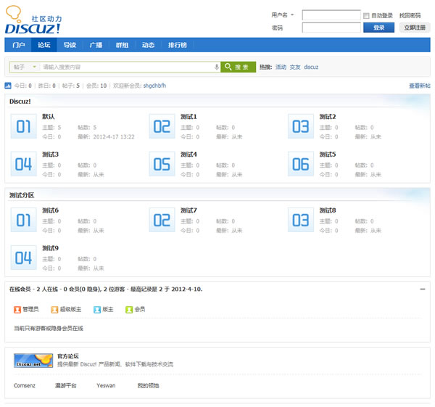The height and width of the screenshot is (407, 435).
Task: Open the 测试9 forum title link
Action: point(50,248)
